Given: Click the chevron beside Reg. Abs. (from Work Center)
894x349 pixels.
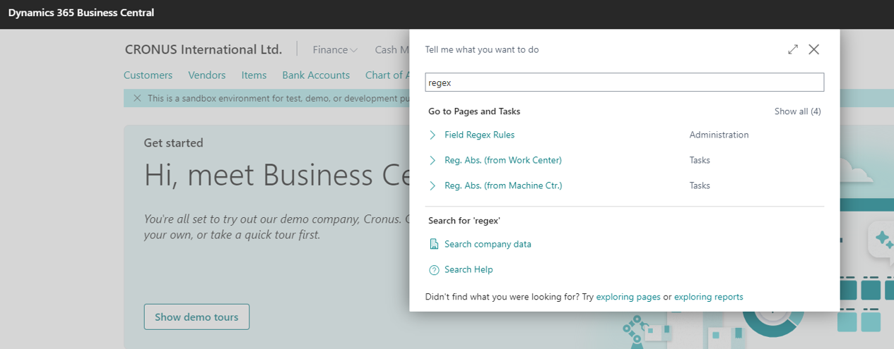Looking at the screenshot, I should tap(433, 160).
